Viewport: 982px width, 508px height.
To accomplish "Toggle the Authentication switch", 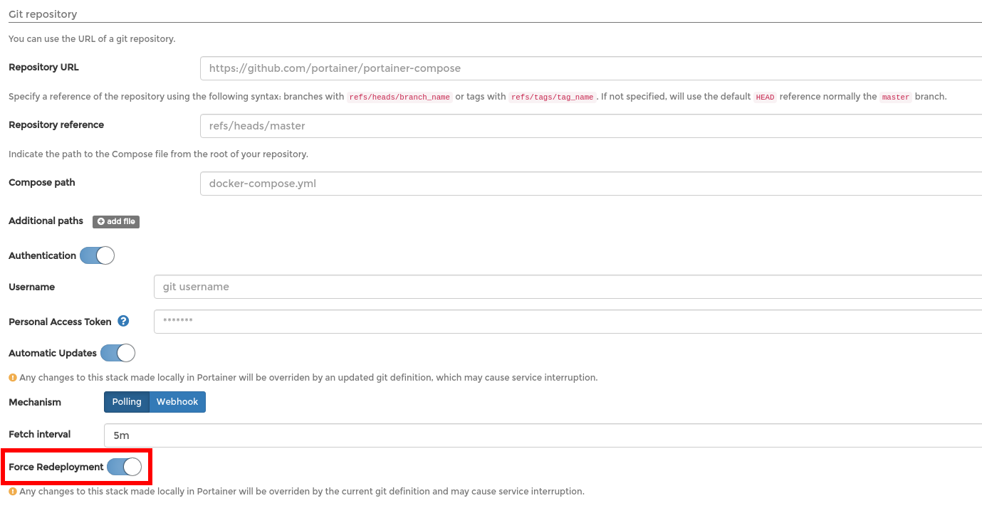I will (x=97, y=255).
